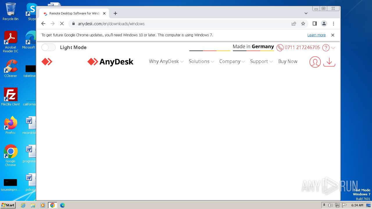Open CCleaner desktop shortcut
Viewport: 372px width, 209px height.
click(10, 69)
